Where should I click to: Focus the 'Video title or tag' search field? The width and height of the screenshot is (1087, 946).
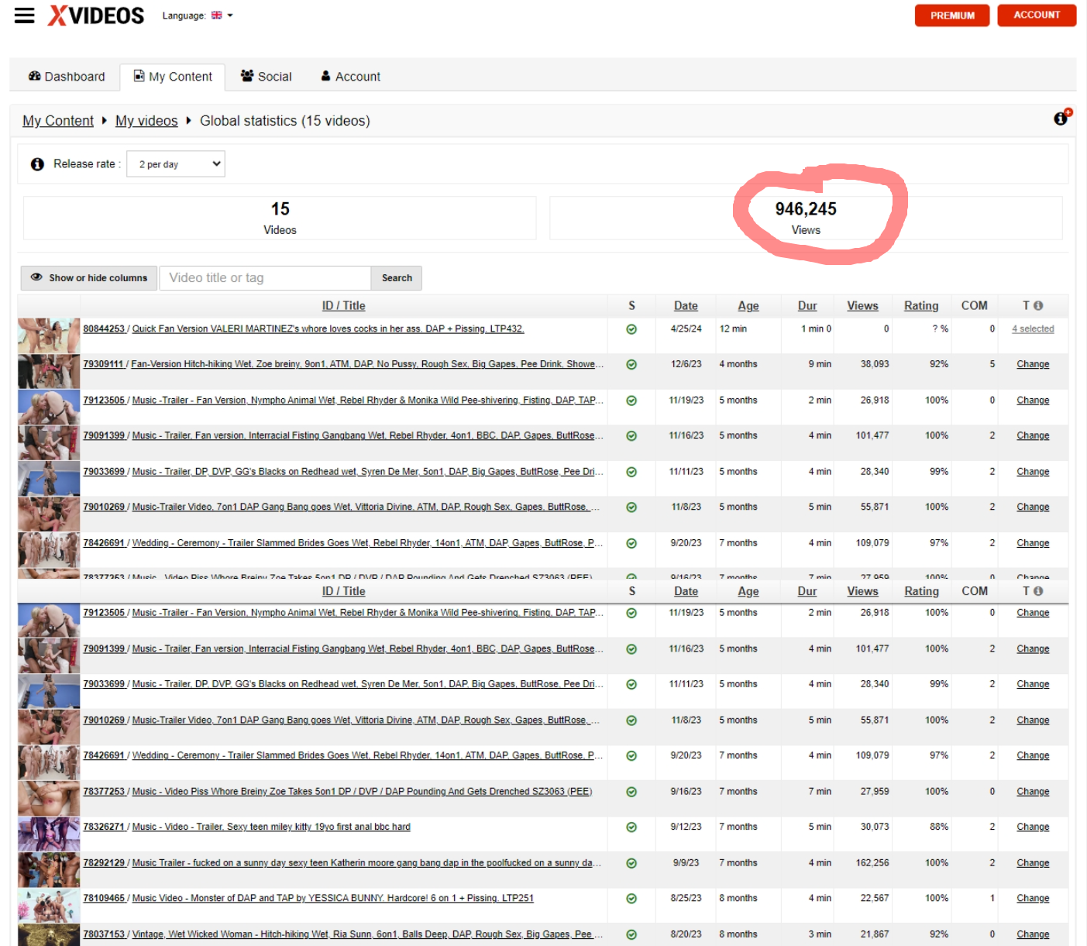pyautogui.click(x=265, y=278)
